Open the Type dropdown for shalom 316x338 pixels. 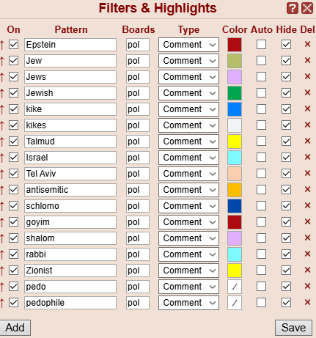click(x=188, y=238)
